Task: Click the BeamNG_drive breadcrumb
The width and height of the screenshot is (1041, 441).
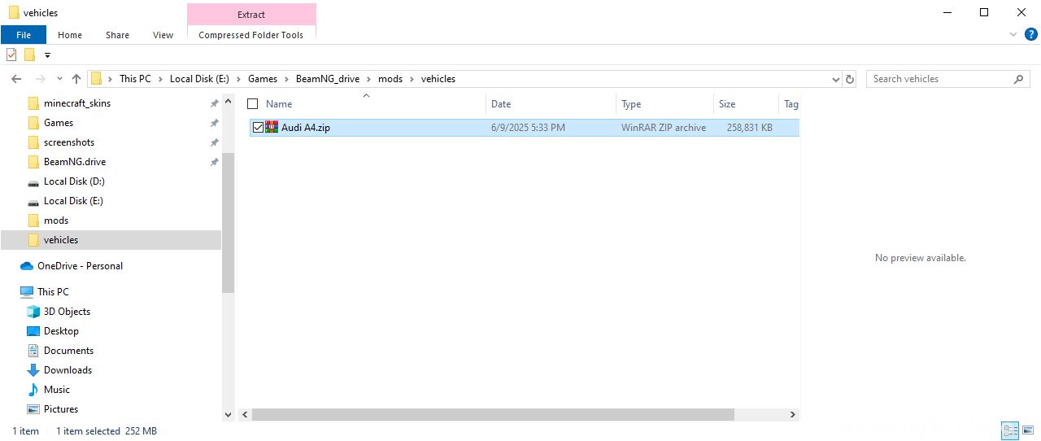Action: point(328,79)
